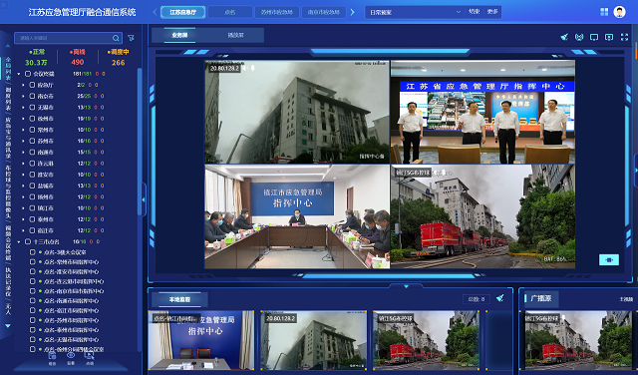Collapse the 十三市点名 group arrow
638x375 pixels.
point(19,242)
